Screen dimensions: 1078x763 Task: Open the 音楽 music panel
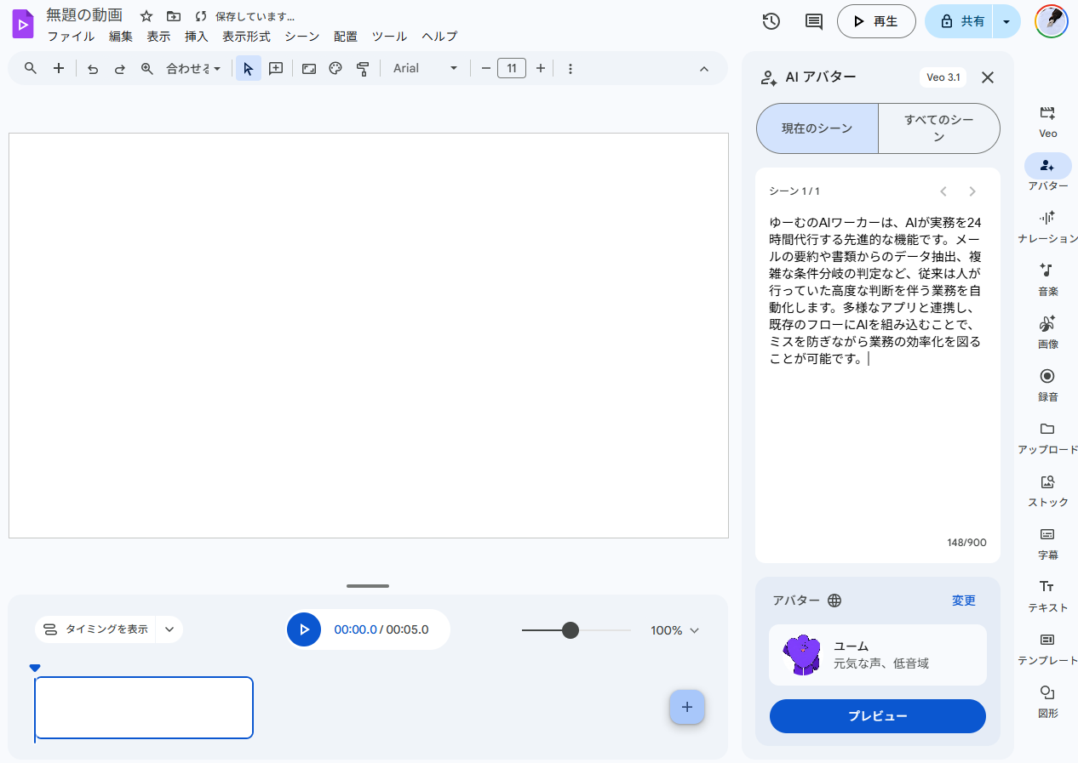[x=1047, y=280]
